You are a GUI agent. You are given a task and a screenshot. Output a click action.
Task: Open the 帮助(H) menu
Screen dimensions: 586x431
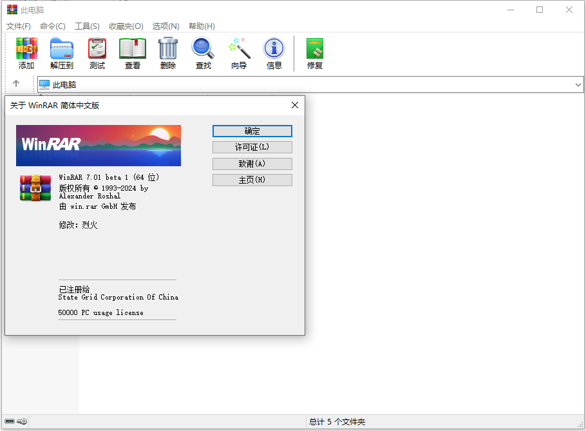pyautogui.click(x=202, y=26)
